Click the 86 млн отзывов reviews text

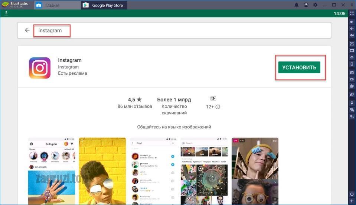[x=135, y=106]
